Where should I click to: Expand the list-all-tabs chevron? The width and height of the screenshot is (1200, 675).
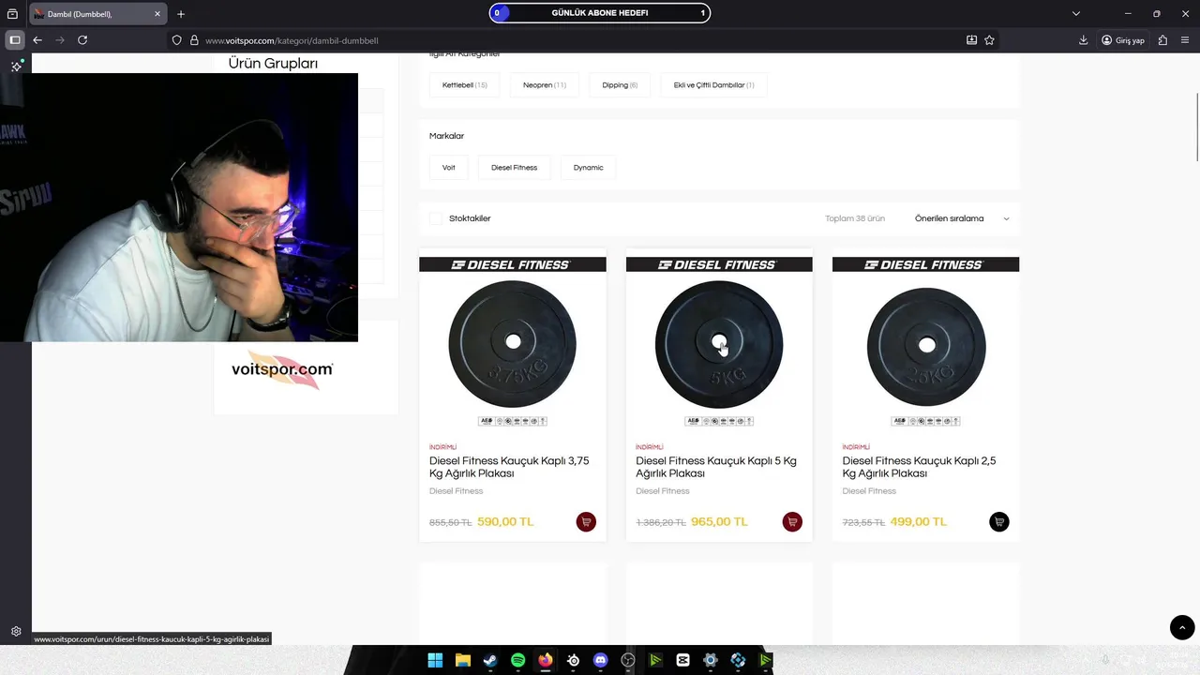pyautogui.click(x=1076, y=14)
